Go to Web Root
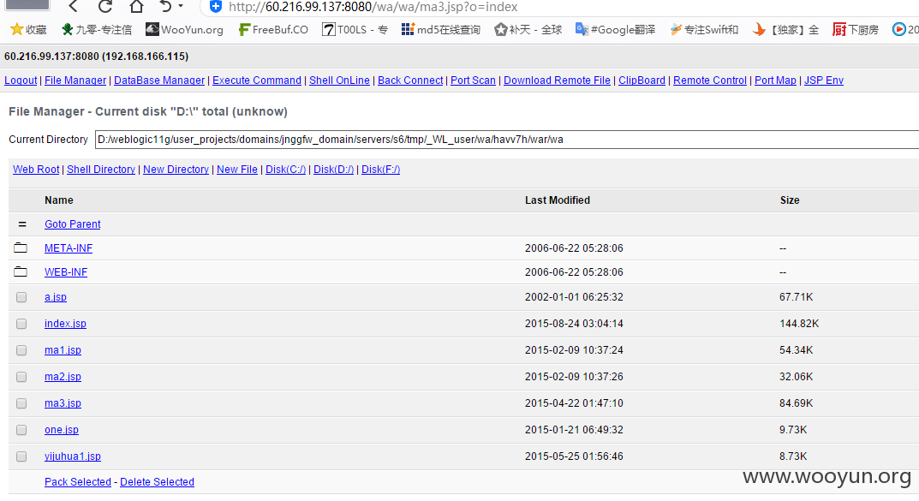 (36, 170)
